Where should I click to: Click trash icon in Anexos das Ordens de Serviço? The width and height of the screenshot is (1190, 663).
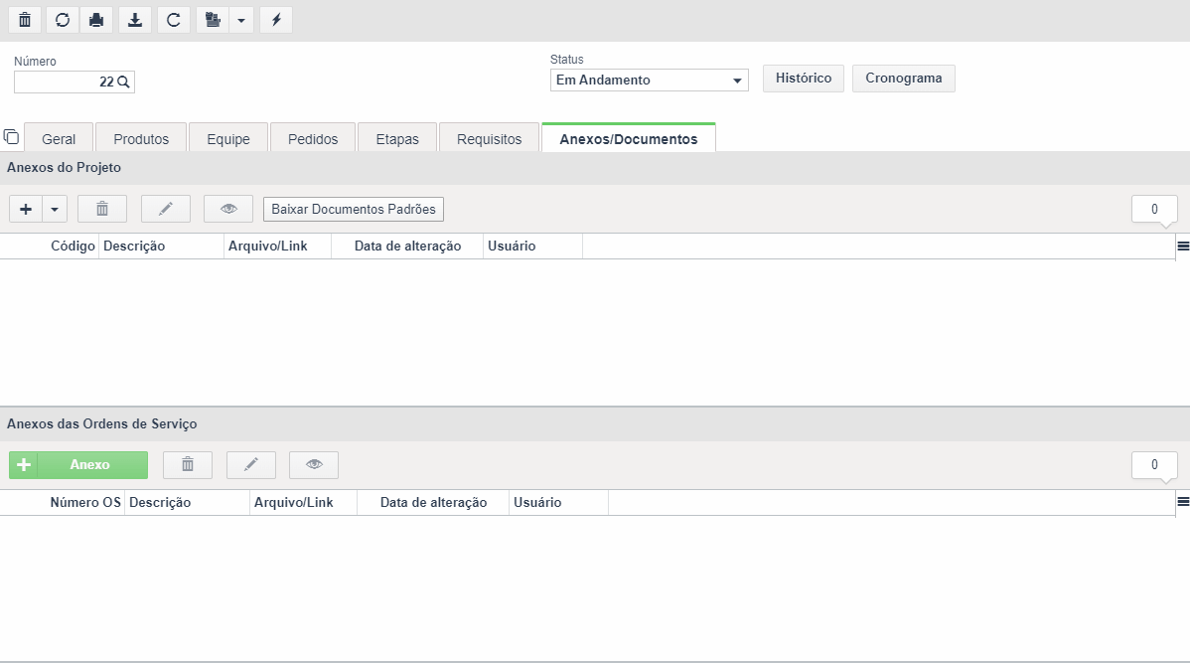click(x=188, y=465)
